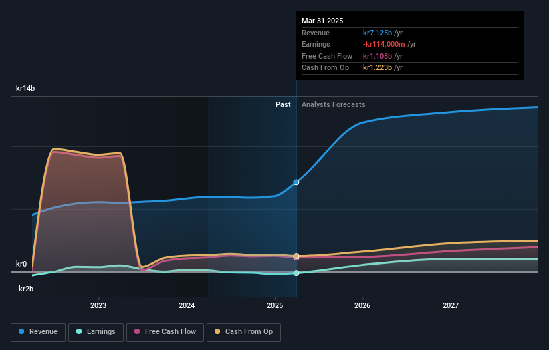Click the 2025 x-axis label
The height and width of the screenshot is (350, 549).
click(275, 305)
